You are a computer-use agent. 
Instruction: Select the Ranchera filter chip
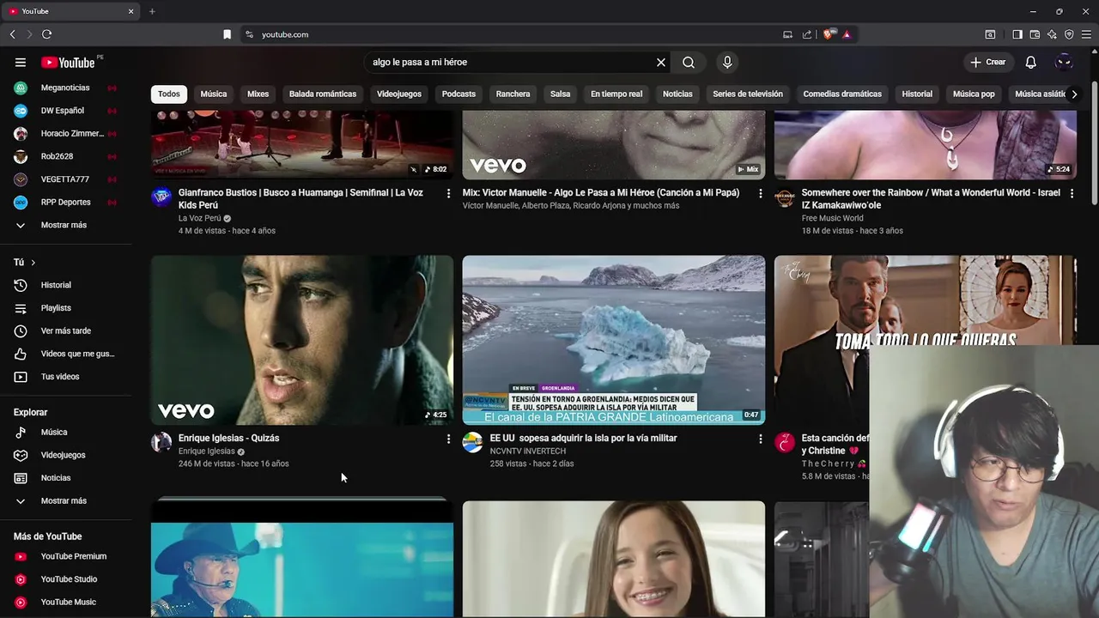point(513,94)
